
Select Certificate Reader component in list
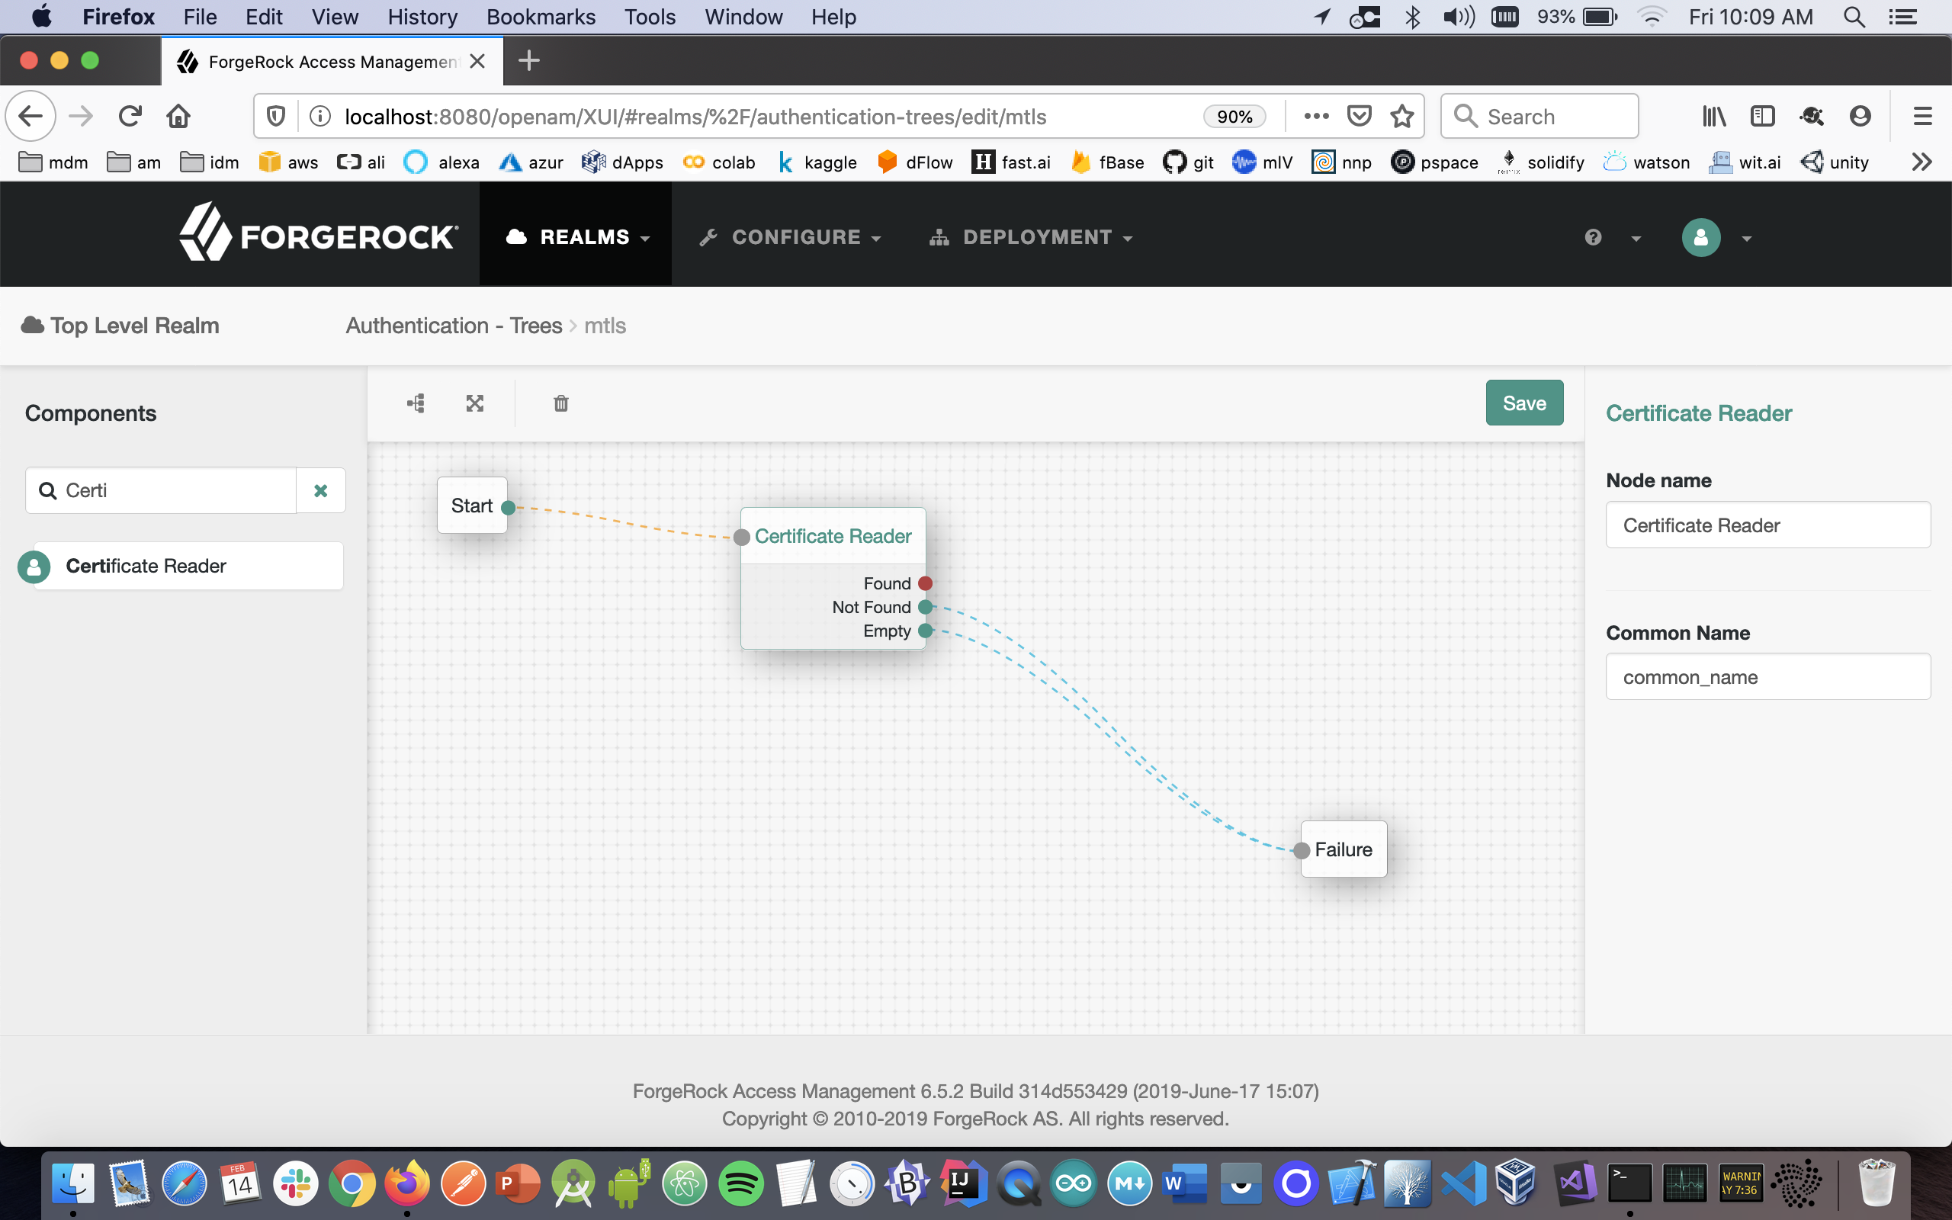point(181,566)
